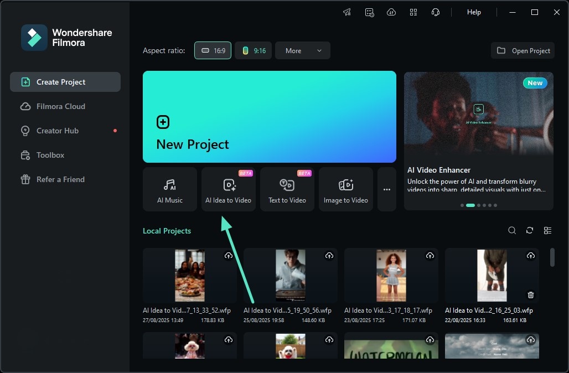Upload the 22/08/2025 project to cloud
This screenshot has height=373, width=569.
[531, 256]
